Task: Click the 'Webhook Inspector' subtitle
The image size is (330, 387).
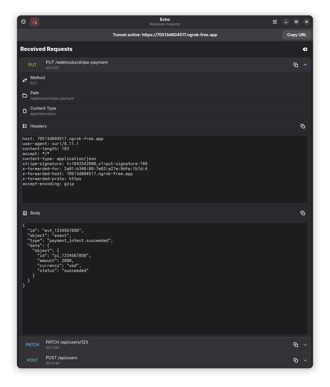Action: pos(165,24)
